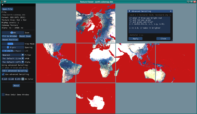Click the Australia Pacific cubemap face
The width and height of the screenshot is (197, 114).
[x=175, y=63]
